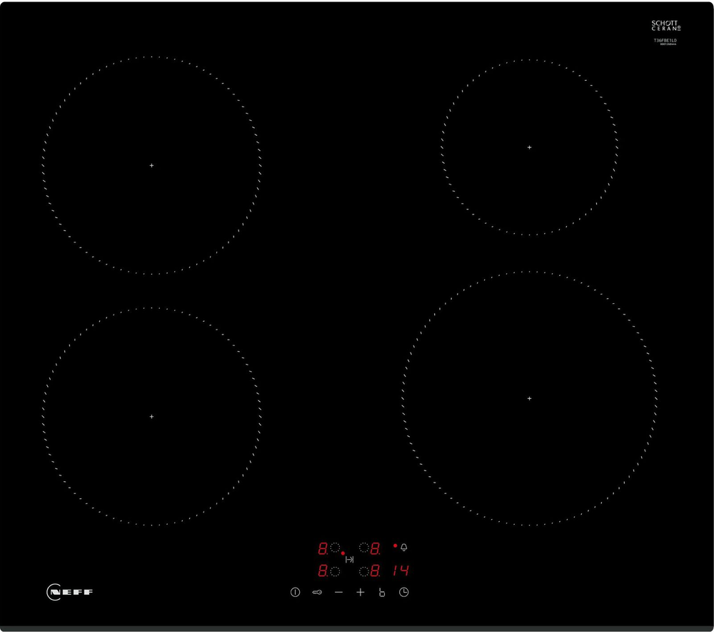
Task: Tap the key-shaped childproof lock icon
Action: [x=317, y=593]
